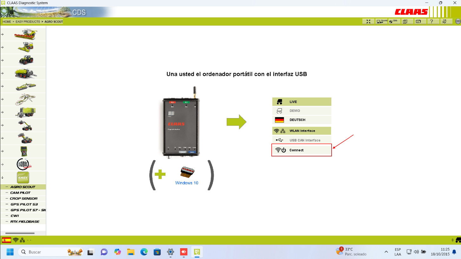Click the vehicle counter icon at bottom right

(458, 240)
